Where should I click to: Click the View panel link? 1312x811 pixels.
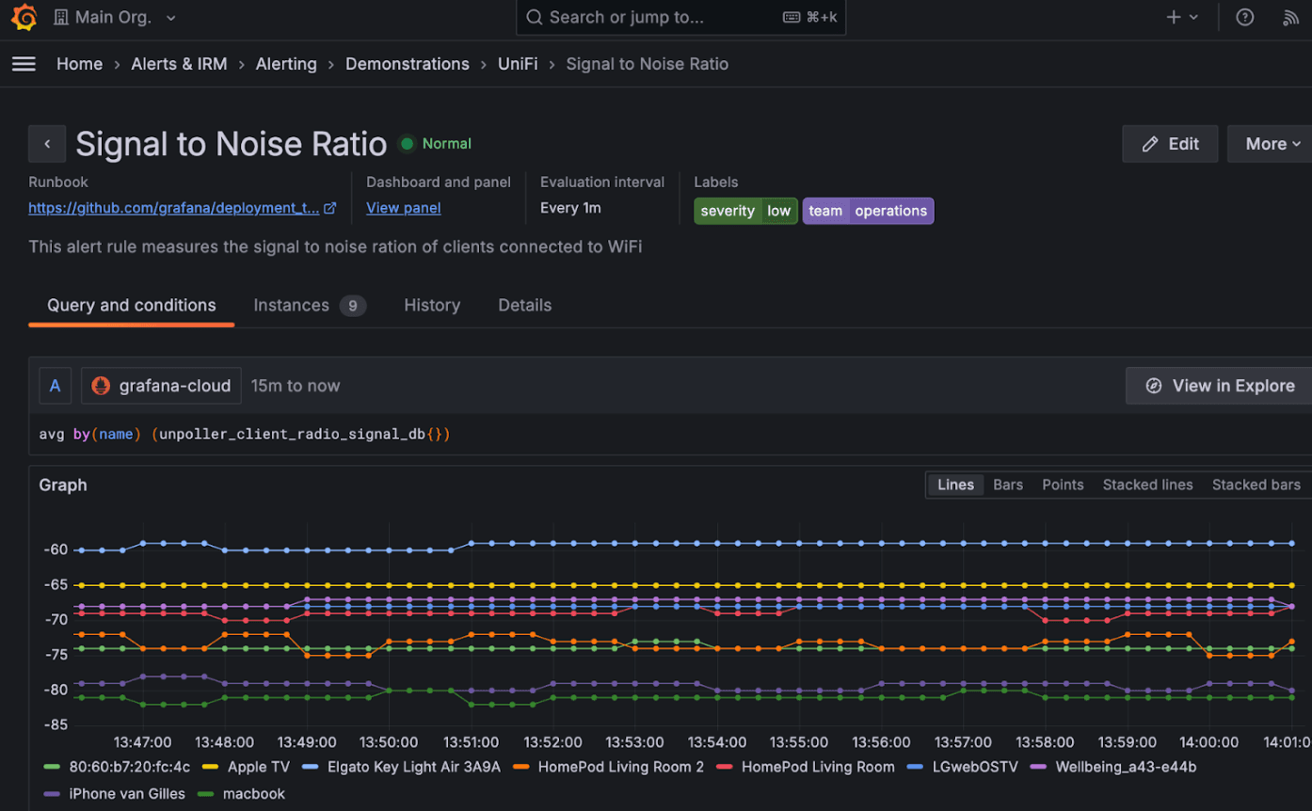point(403,208)
